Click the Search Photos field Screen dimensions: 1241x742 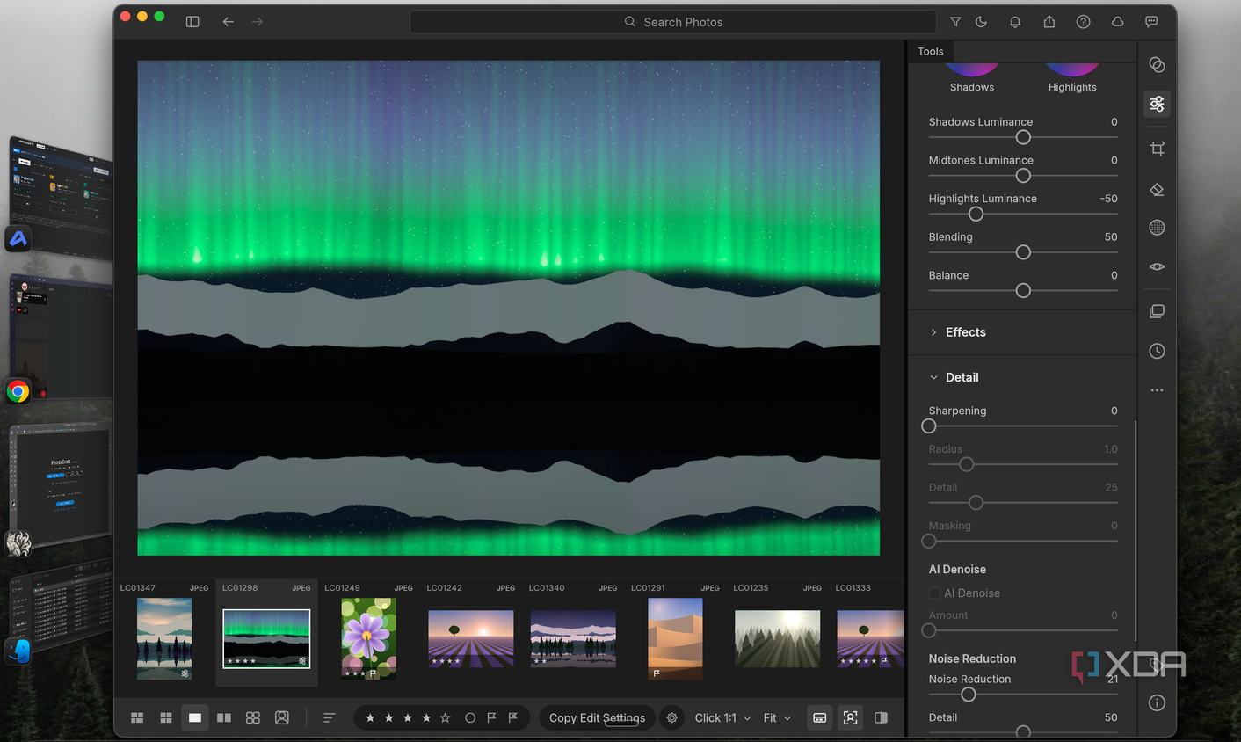pos(673,22)
